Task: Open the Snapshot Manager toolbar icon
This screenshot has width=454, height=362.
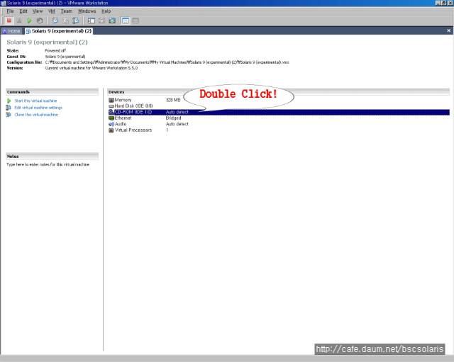Action: pyautogui.click(x=76, y=21)
